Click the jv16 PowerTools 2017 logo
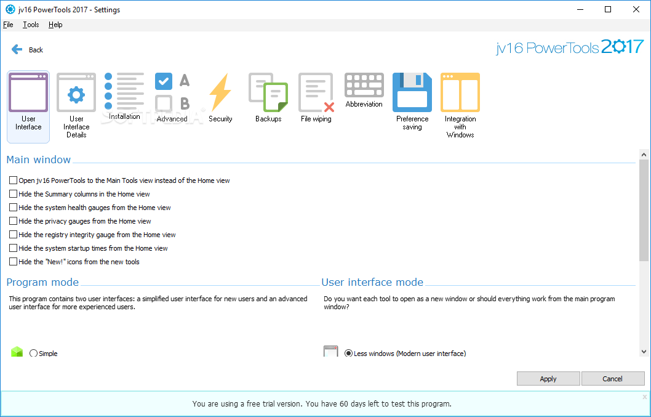651x417 pixels. coord(570,47)
